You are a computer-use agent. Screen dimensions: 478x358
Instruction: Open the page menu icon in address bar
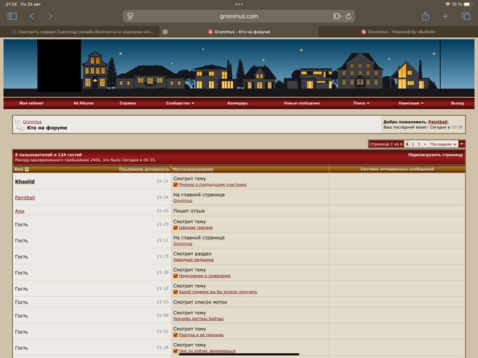[130, 16]
